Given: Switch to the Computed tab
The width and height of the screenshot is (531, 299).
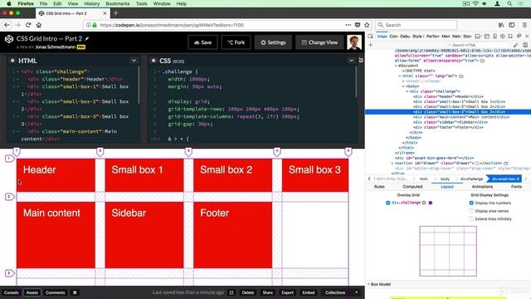Looking at the screenshot, I should [412, 187].
